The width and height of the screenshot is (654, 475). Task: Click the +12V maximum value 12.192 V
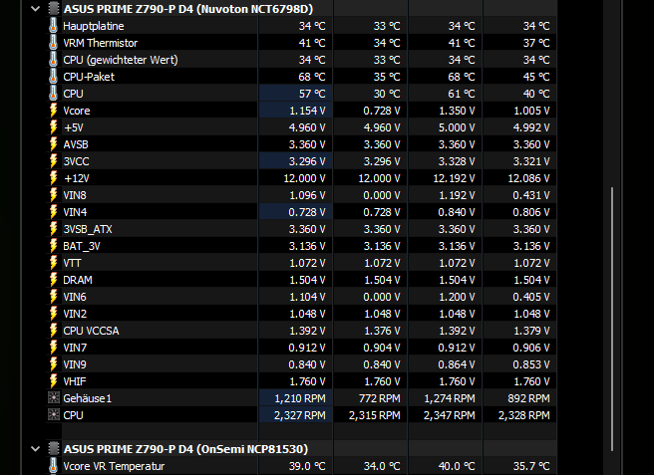click(455, 178)
